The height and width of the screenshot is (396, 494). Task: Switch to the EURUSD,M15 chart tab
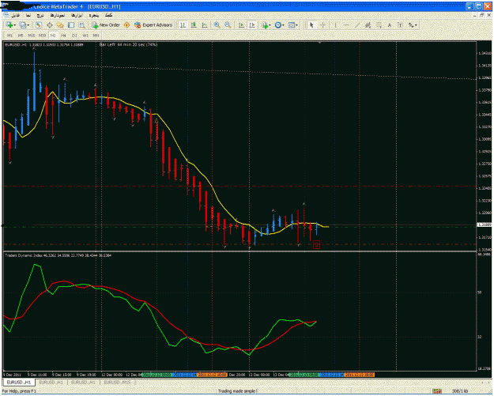(117, 382)
